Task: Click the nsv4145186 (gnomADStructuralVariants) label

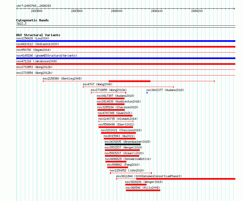Action: pyautogui.click(x=47, y=56)
